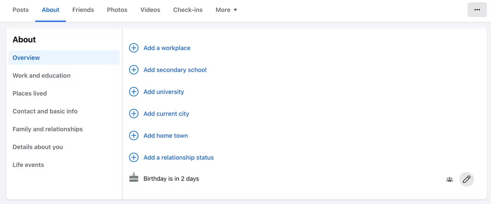Click the pencil edit icon for birthday
491x204 pixels.
coord(466,179)
